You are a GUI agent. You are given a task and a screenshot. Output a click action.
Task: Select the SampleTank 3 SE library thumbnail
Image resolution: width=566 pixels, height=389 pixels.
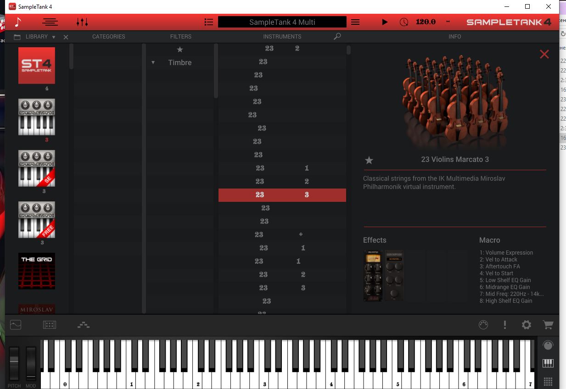pos(37,168)
